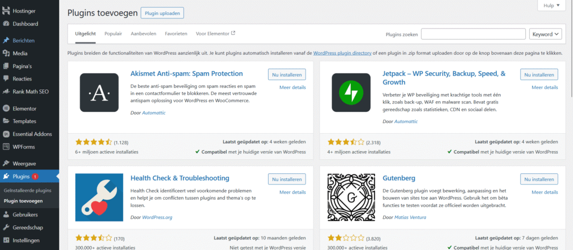The width and height of the screenshot is (573, 250).
Task: Install the Jetpack plugin now
Action: pyautogui.click(x=539, y=74)
